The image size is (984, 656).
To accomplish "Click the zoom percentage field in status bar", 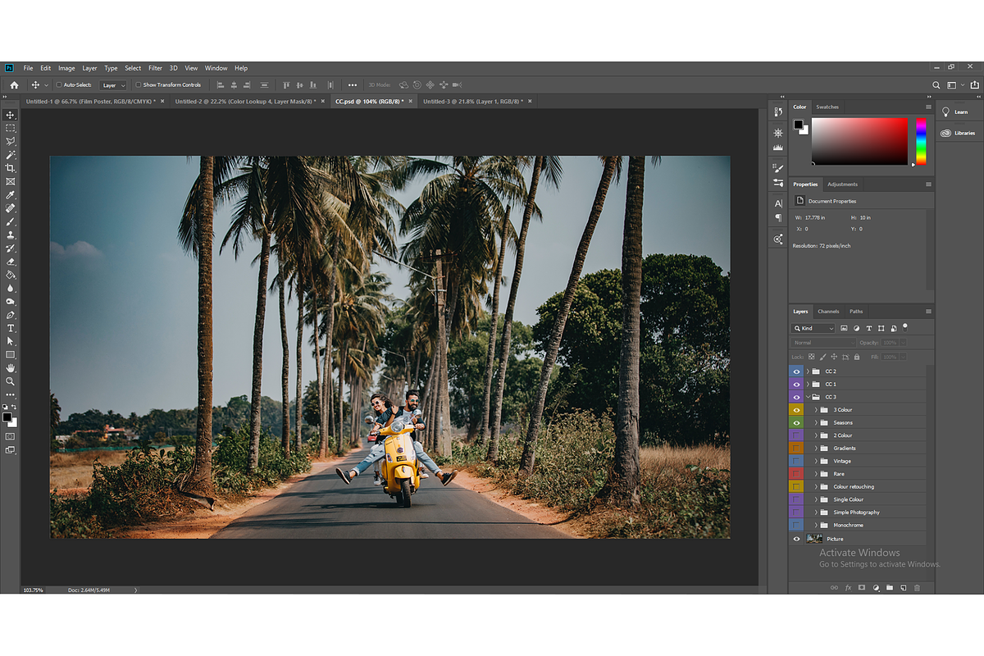I will click(x=33, y=590).
